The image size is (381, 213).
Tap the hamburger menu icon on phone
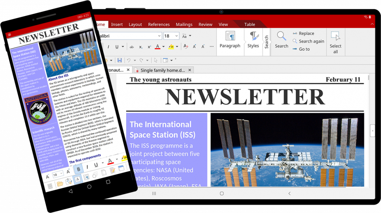tap(50, 187)
